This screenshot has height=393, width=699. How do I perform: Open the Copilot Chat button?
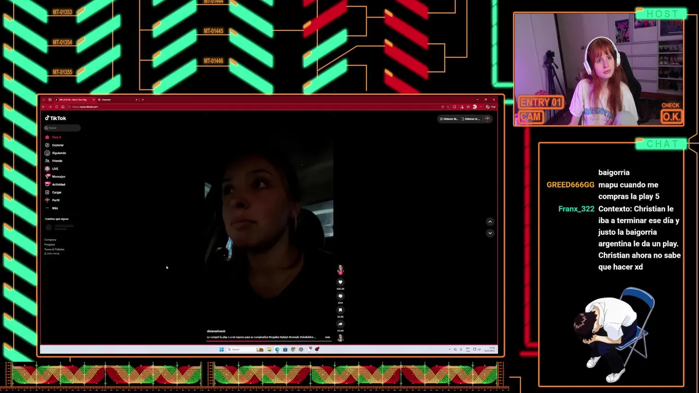tap(490, 106)
